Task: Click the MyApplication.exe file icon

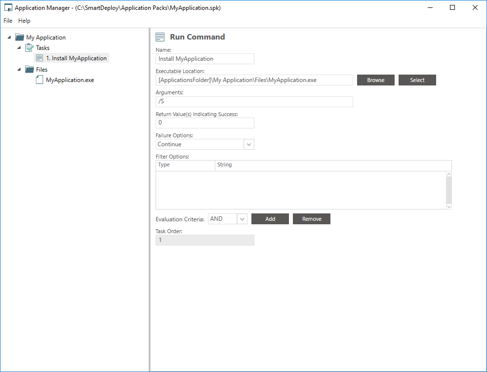Action: 40,80
